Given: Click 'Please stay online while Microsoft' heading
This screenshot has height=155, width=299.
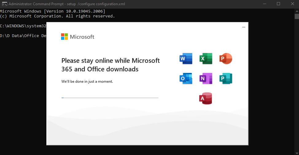Looking at the screenshot, I should tap(111, 61).
